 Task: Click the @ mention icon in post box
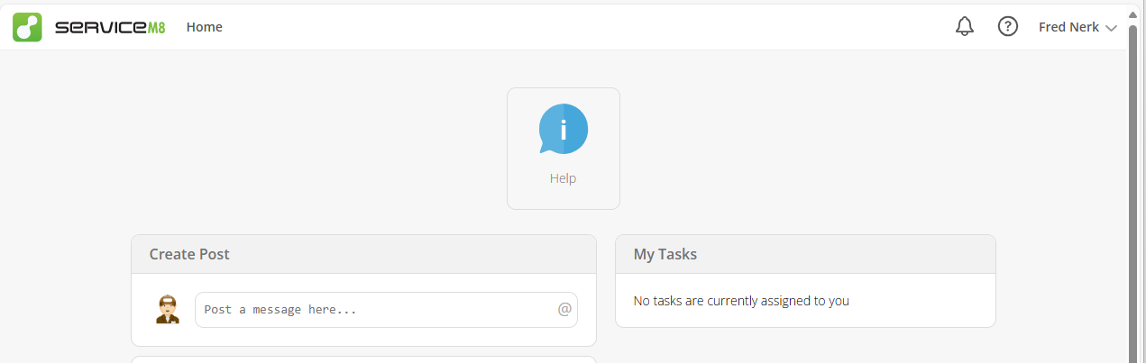564,309
